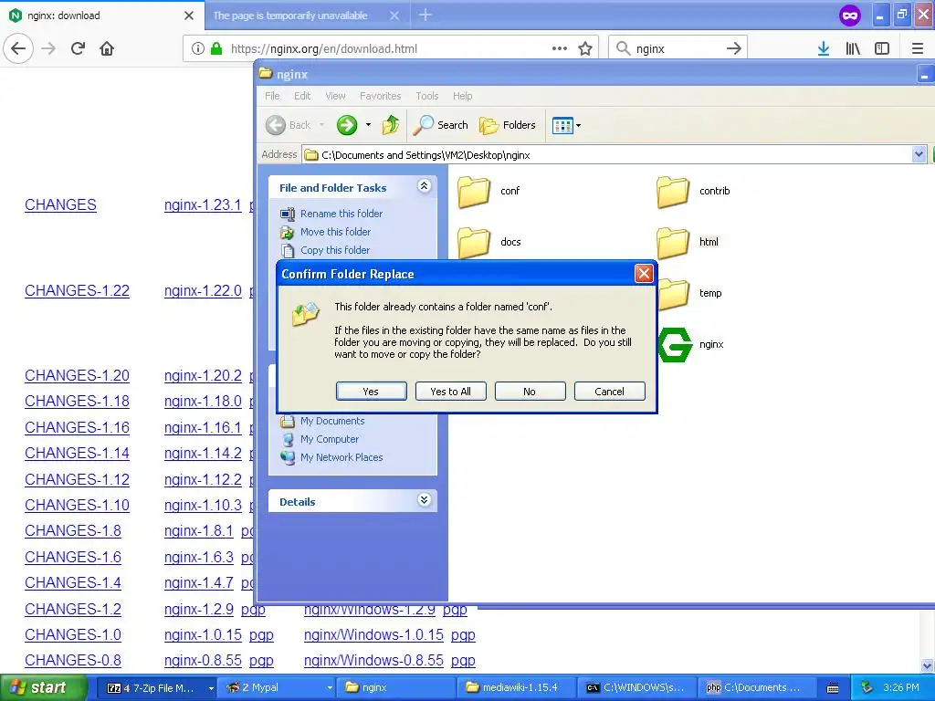935x701 pixels.
Task: Click the private browsing mask icon
Action: tap(850, 16)
